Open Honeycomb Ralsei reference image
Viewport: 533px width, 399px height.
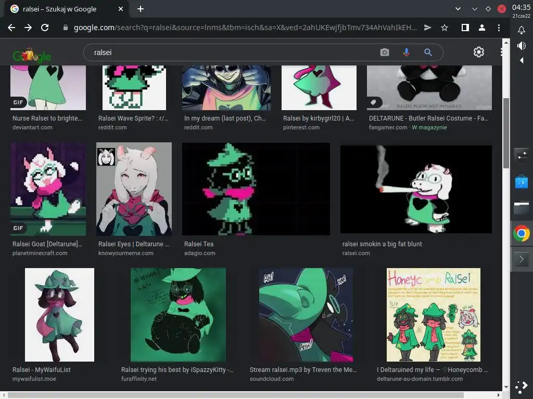point(434,315)
